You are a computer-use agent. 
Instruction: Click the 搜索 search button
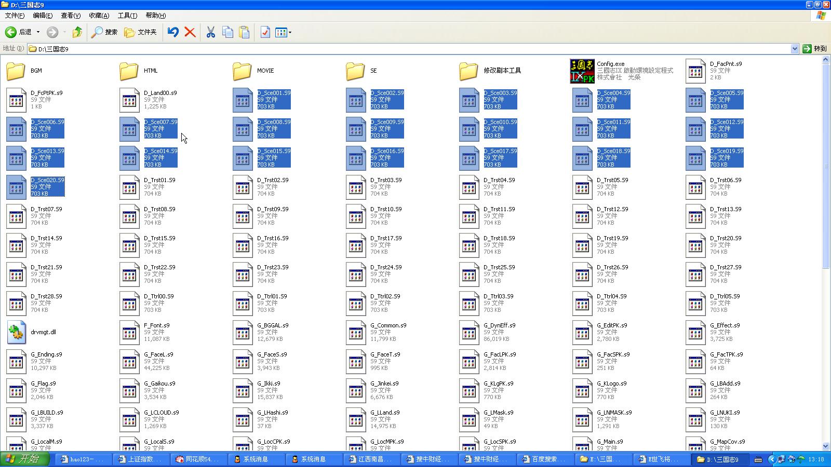pyautogui.click(x=104, y=32)
